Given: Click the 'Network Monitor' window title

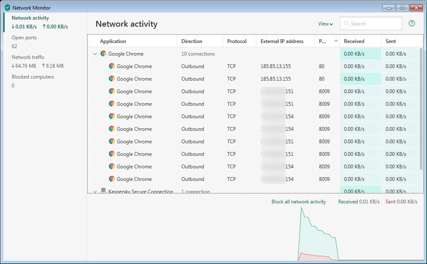Looking at the screenshot, I should point(32,8).
